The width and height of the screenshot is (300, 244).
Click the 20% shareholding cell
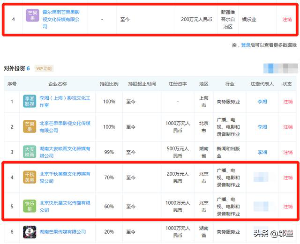(109, 232)
